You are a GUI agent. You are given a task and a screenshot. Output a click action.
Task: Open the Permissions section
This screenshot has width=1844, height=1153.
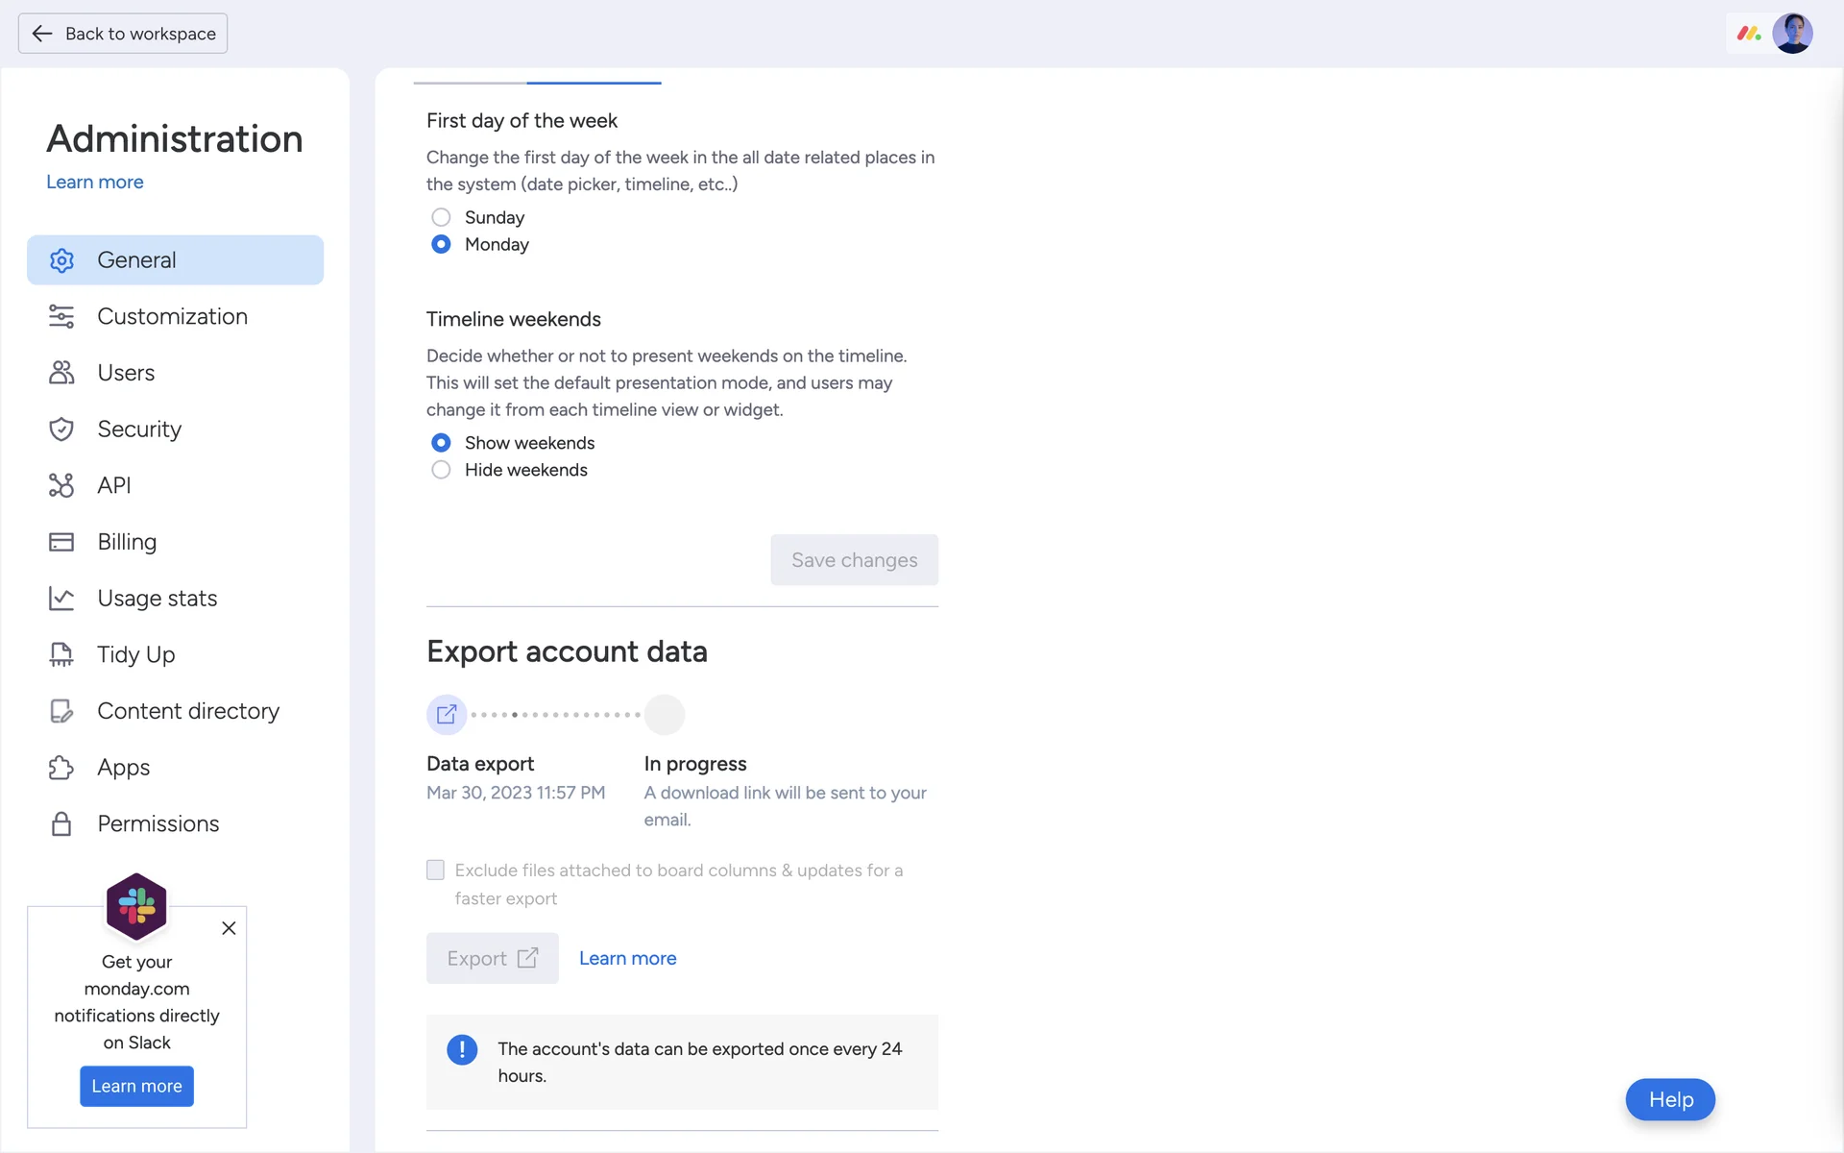[158, 823]
